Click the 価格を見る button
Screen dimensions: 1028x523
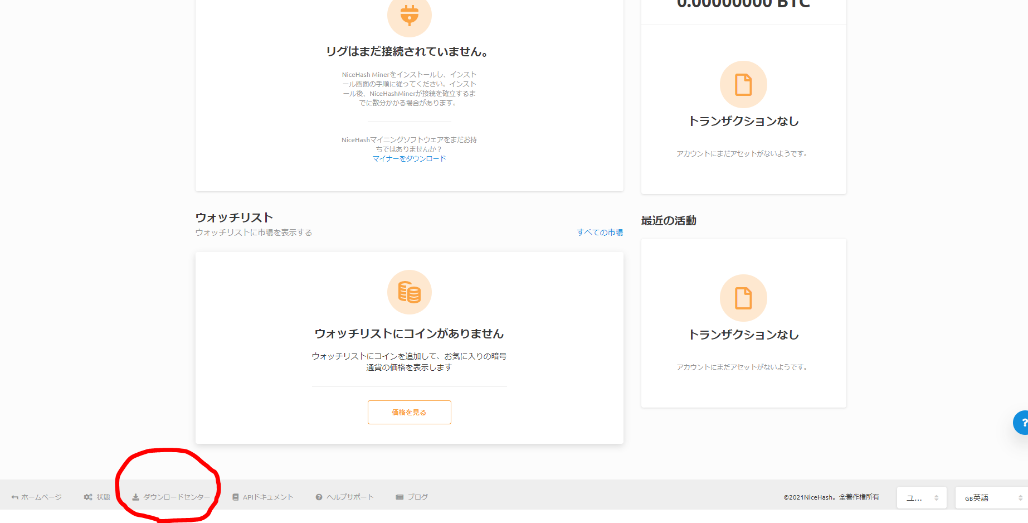(x=409, y=412)
